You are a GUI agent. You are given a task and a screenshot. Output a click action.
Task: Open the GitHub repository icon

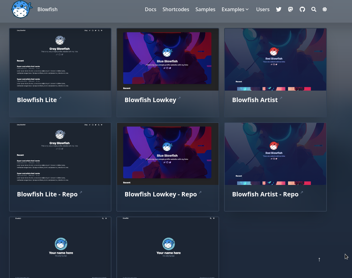pos(302,9)
